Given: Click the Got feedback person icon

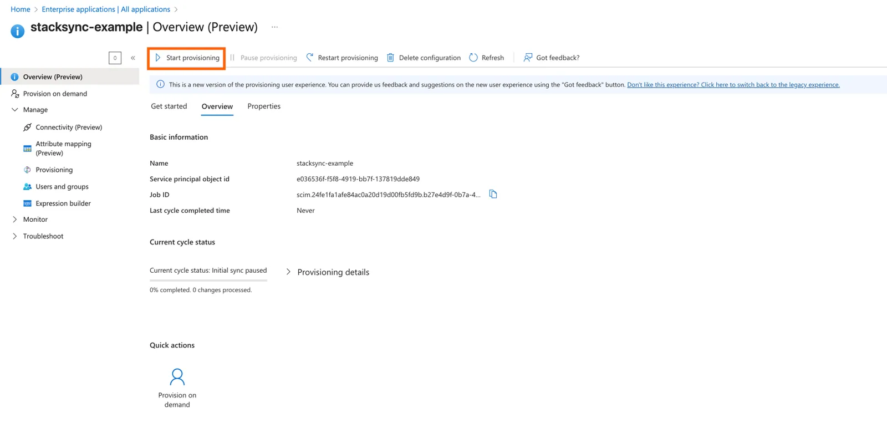Looking at the screenshot, I should 528,58.
